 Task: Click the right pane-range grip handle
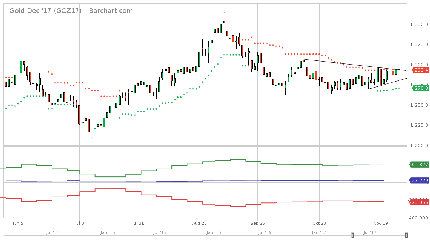[x=407, y=235]
